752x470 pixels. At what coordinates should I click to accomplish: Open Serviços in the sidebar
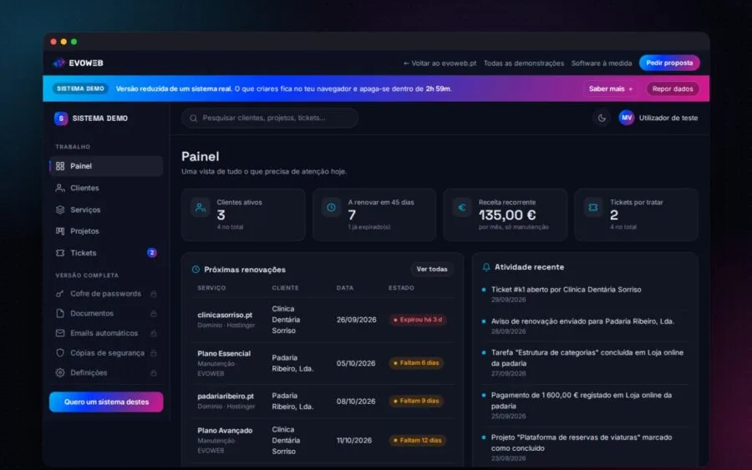click(106, 210)
